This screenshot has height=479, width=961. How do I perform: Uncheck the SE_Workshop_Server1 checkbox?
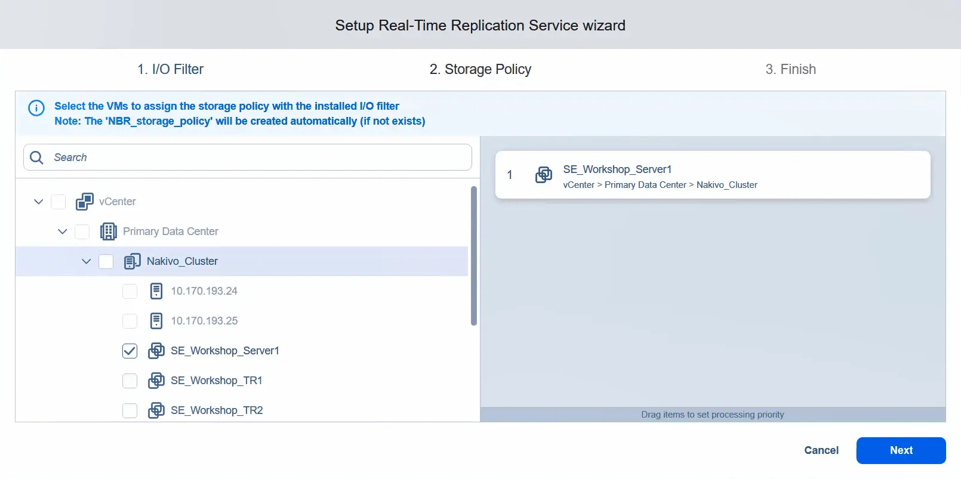[x=130, y=351]
